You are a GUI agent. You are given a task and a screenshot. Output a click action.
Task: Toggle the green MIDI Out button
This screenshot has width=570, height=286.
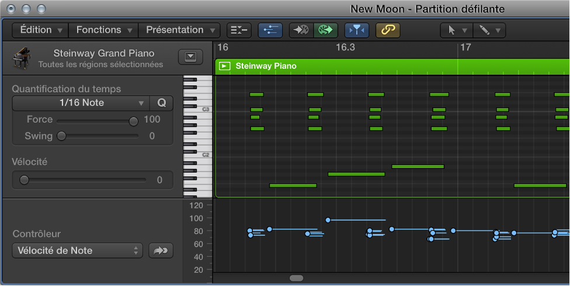(326, 30)
